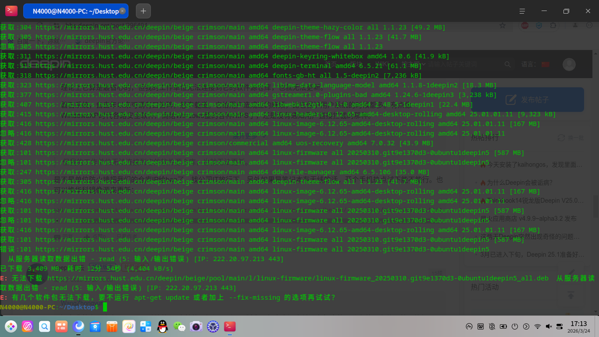The image size is (599, 337).
Task: Click the text 已下载 3,409 MB
Action: (x=29, y=269)
